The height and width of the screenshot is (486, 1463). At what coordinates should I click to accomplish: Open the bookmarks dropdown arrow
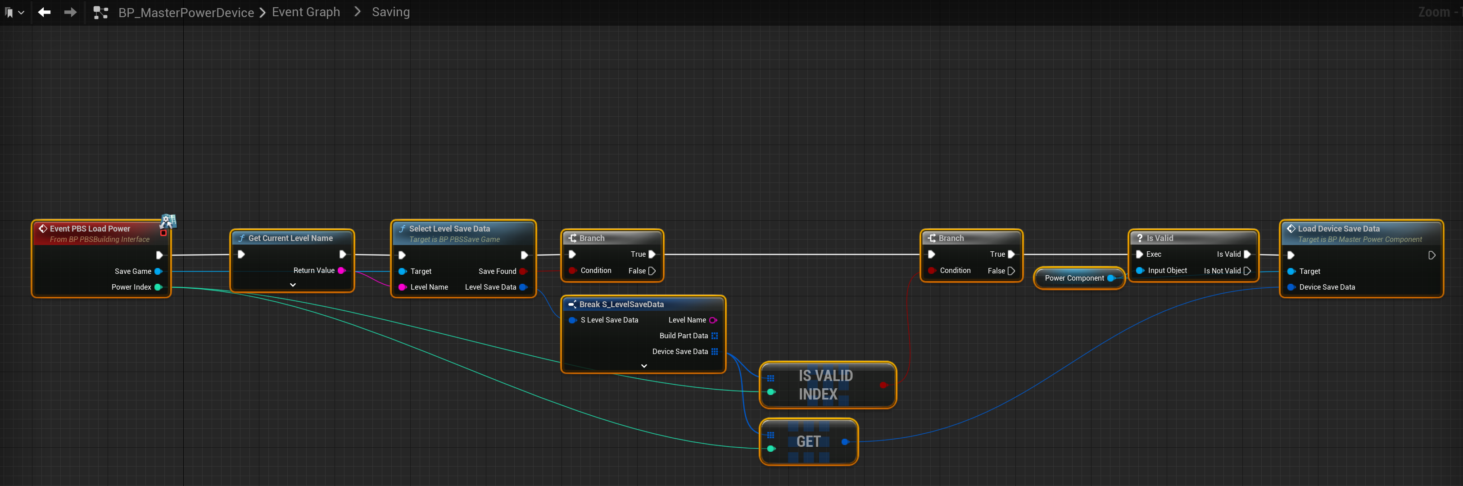coord(22,13)
